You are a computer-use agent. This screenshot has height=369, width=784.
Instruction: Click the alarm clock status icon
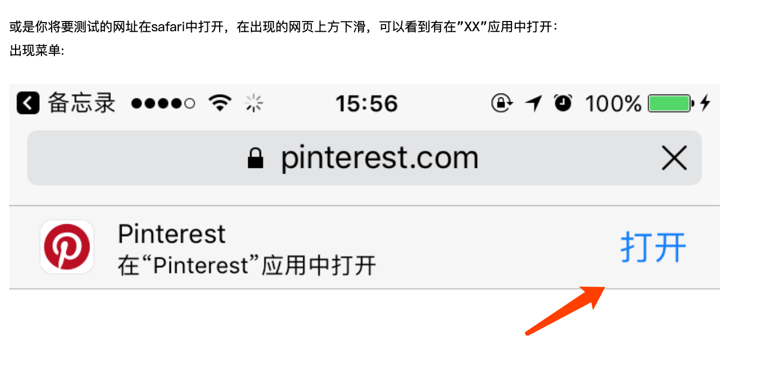click(x=563, y=102)
